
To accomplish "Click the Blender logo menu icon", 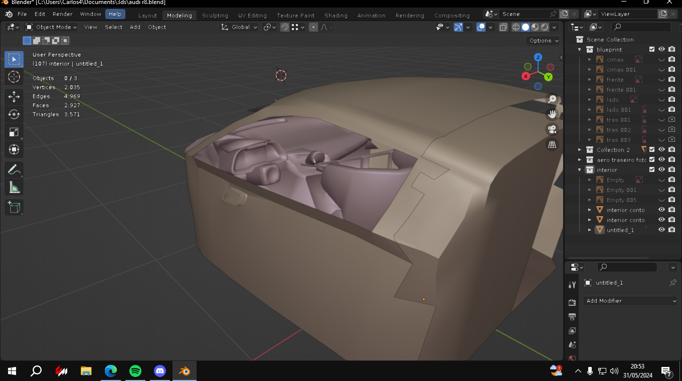I will point(9,14).
